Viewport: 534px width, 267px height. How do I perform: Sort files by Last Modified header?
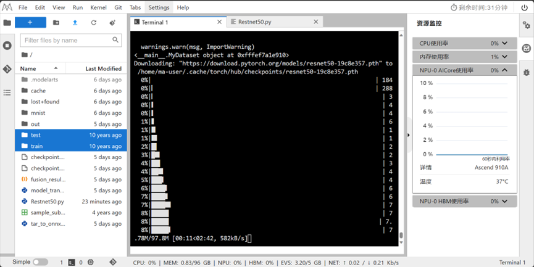(96, 68)
